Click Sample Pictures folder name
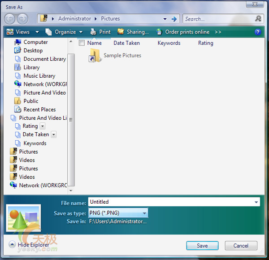The height and width of the screenshot is (260, 269). point(122,55)
